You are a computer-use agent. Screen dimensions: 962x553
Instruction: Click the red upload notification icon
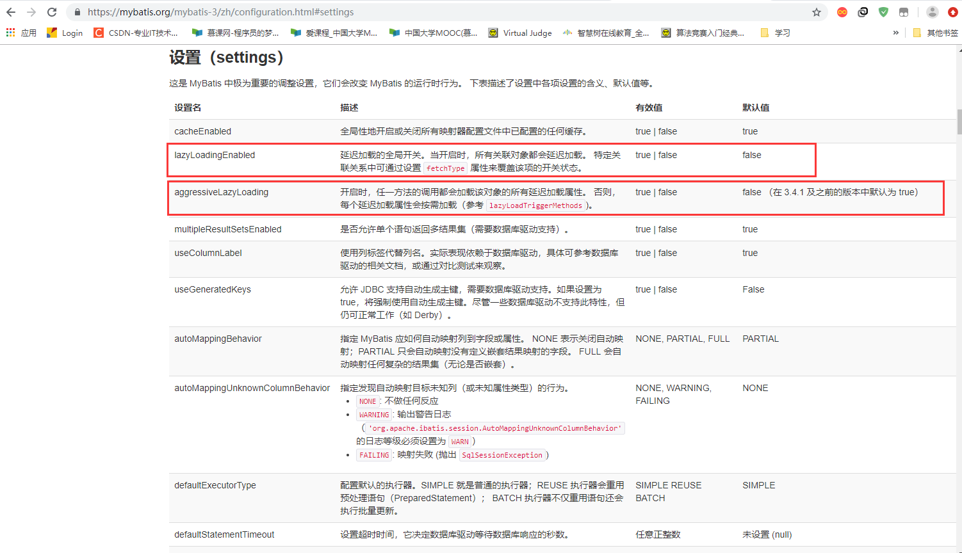[952, 12]
